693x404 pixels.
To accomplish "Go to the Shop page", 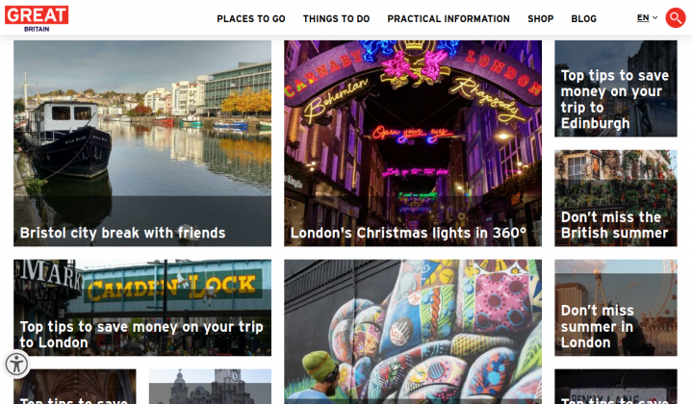I will point(541,19).
